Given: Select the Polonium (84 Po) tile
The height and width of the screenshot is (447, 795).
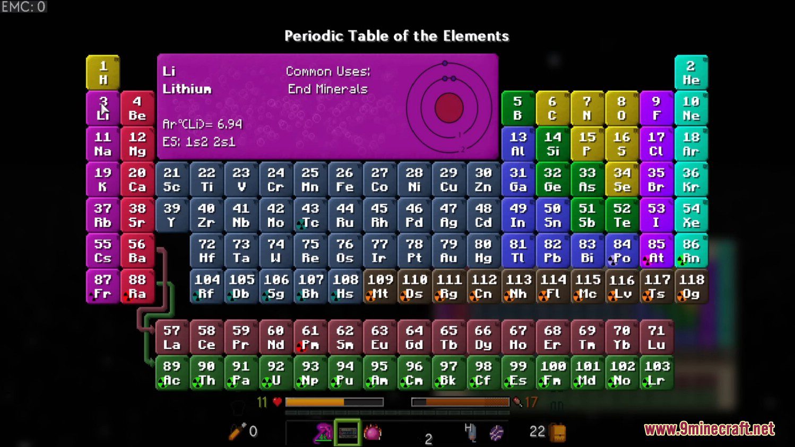Looking at the screenshot, I should [x=621, y=251].
